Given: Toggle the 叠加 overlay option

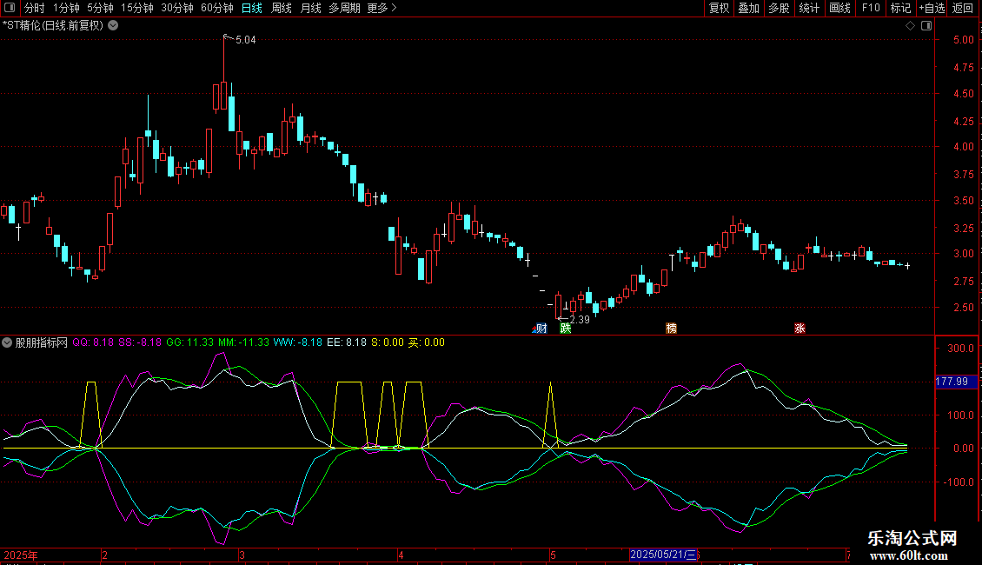Looking at the screenshot, I should point(748,8).
